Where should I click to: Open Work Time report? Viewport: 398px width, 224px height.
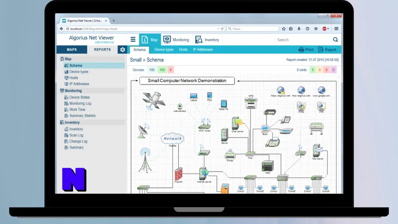(x=75, y=109)
